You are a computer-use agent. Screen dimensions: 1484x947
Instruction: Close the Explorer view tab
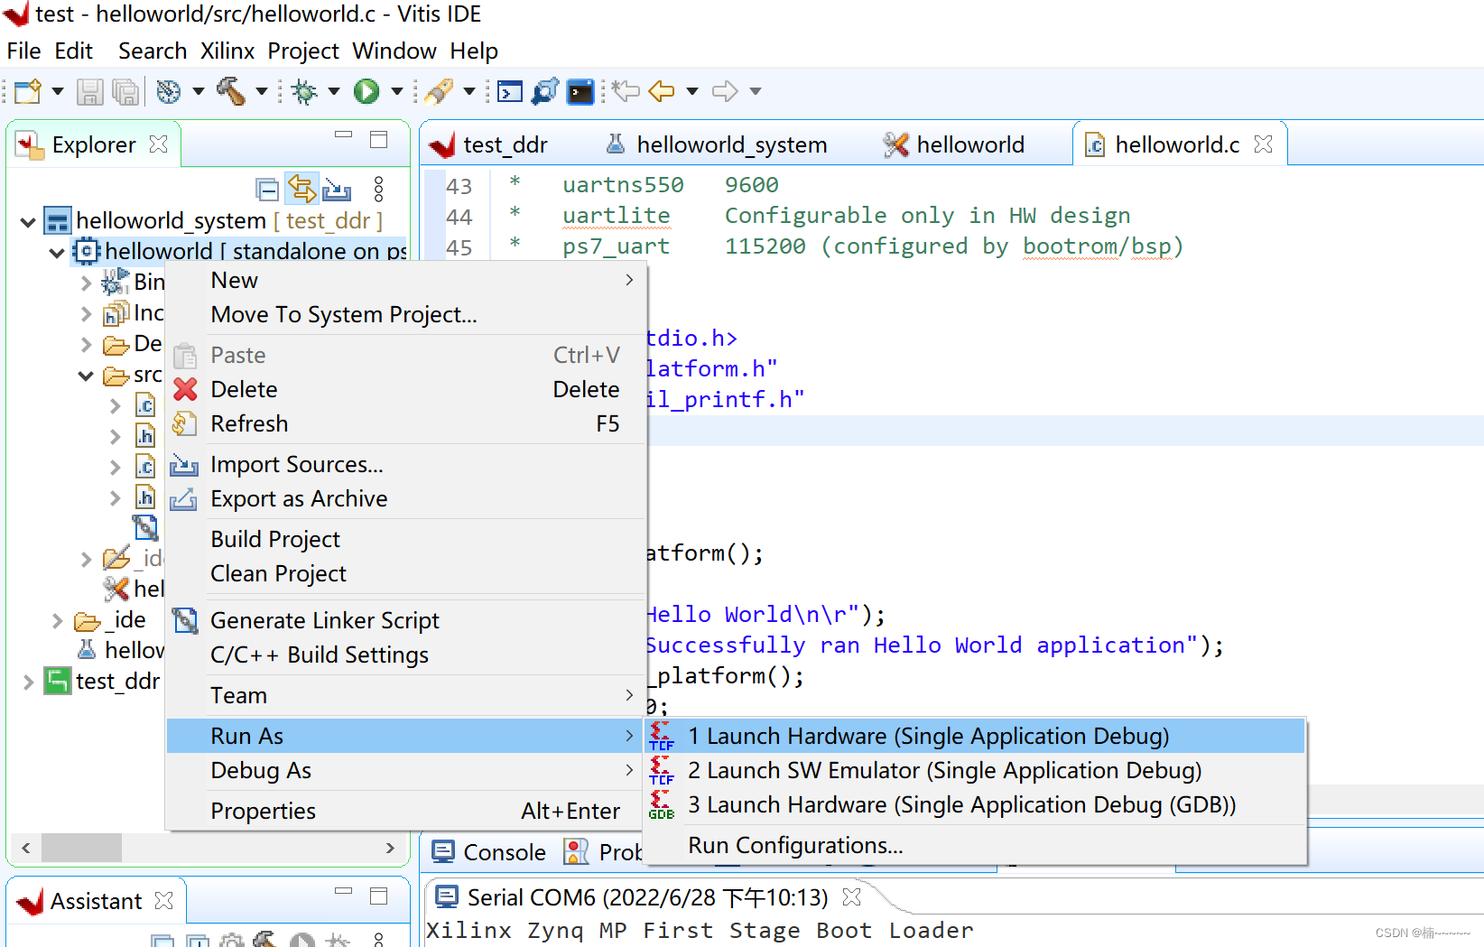tap(159, 144)
